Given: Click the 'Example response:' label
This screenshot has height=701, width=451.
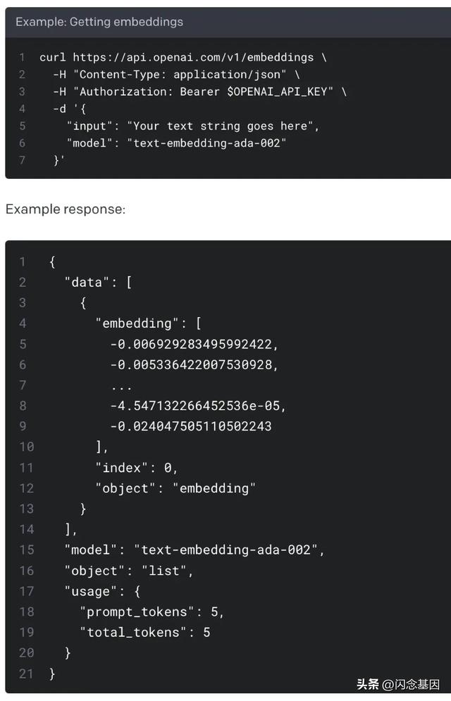Looking at the screenshot, I should click(66, 209).
